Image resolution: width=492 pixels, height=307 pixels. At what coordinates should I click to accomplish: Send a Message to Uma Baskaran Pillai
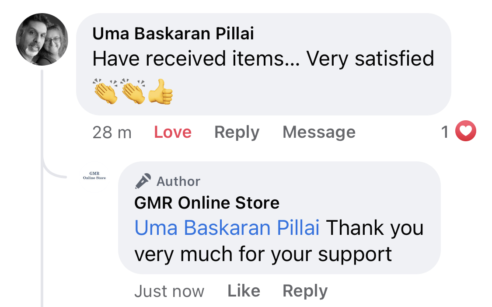pos(319,132)
